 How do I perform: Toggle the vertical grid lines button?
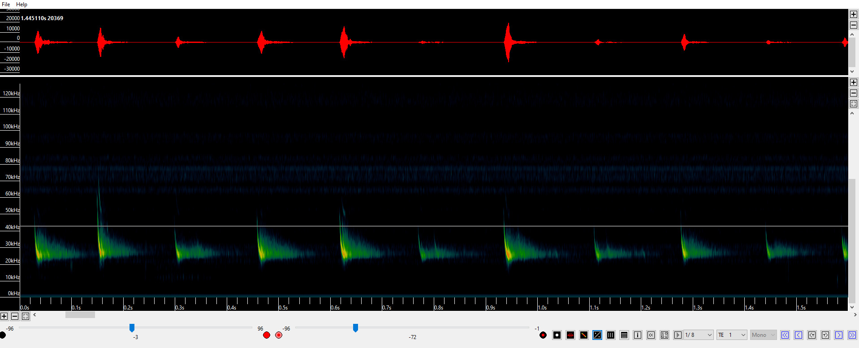tap(611, 335)
